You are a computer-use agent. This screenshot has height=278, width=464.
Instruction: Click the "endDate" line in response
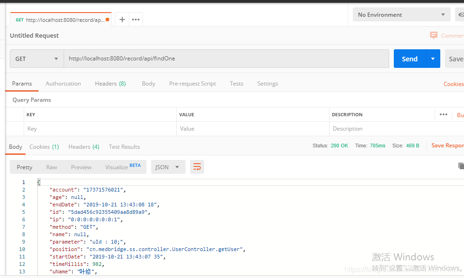pos(105,205)
